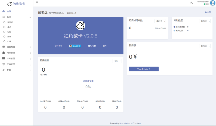Click the 卡密管理 credit card icon
The height and width of the screenshot is (126, 216).
coord(4,58)
